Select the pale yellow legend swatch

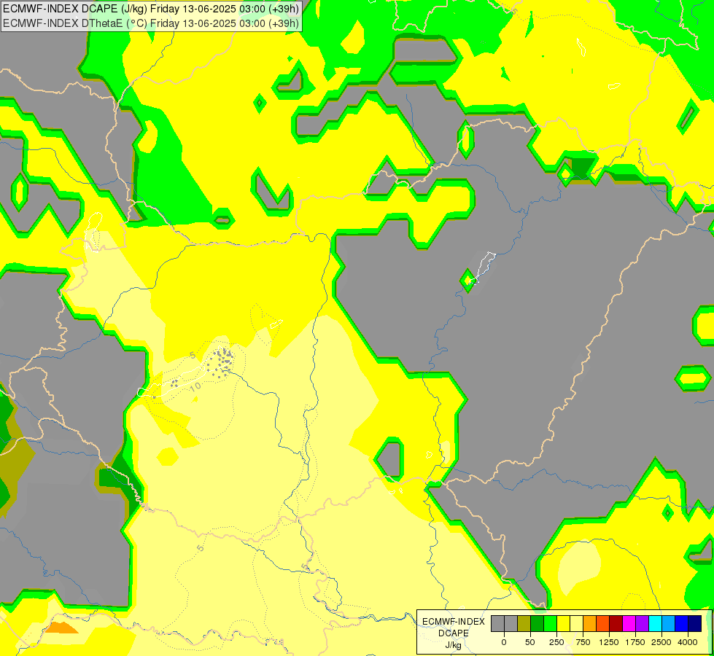[x=576, y=623]
